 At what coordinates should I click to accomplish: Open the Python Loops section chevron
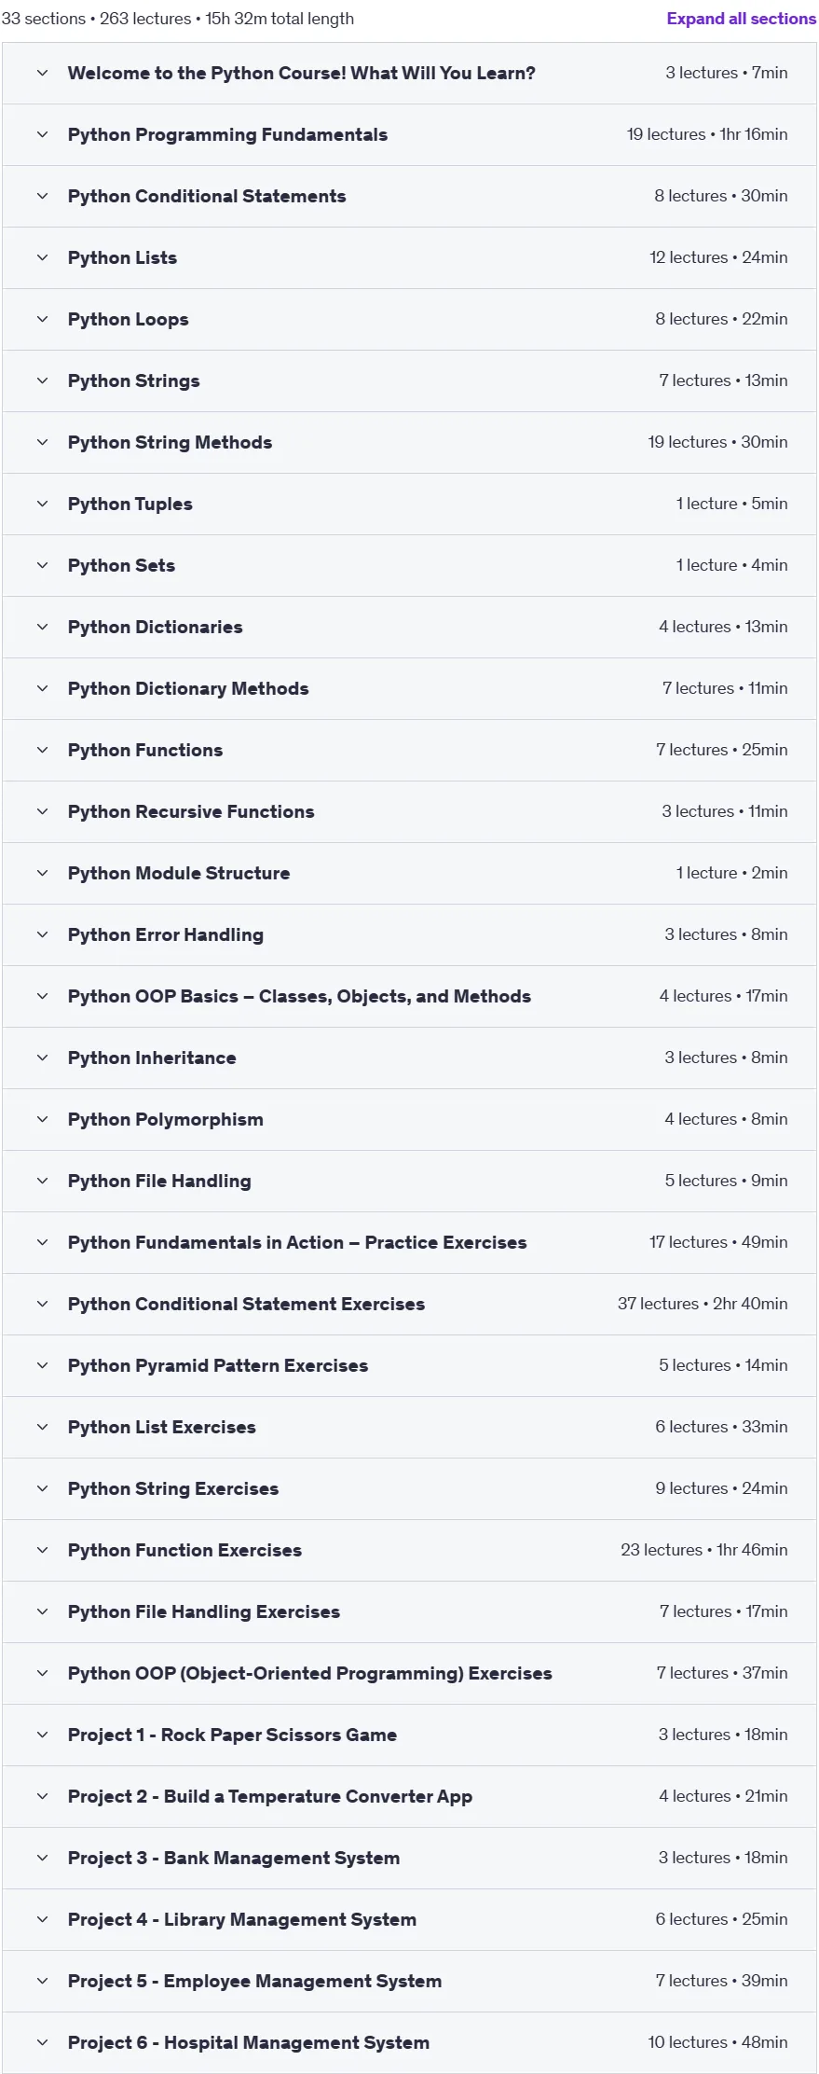(x=42, y=319)
